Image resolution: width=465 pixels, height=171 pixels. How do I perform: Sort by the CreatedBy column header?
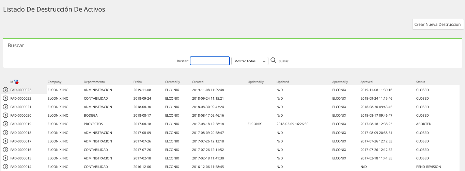(x=172, y=82)
